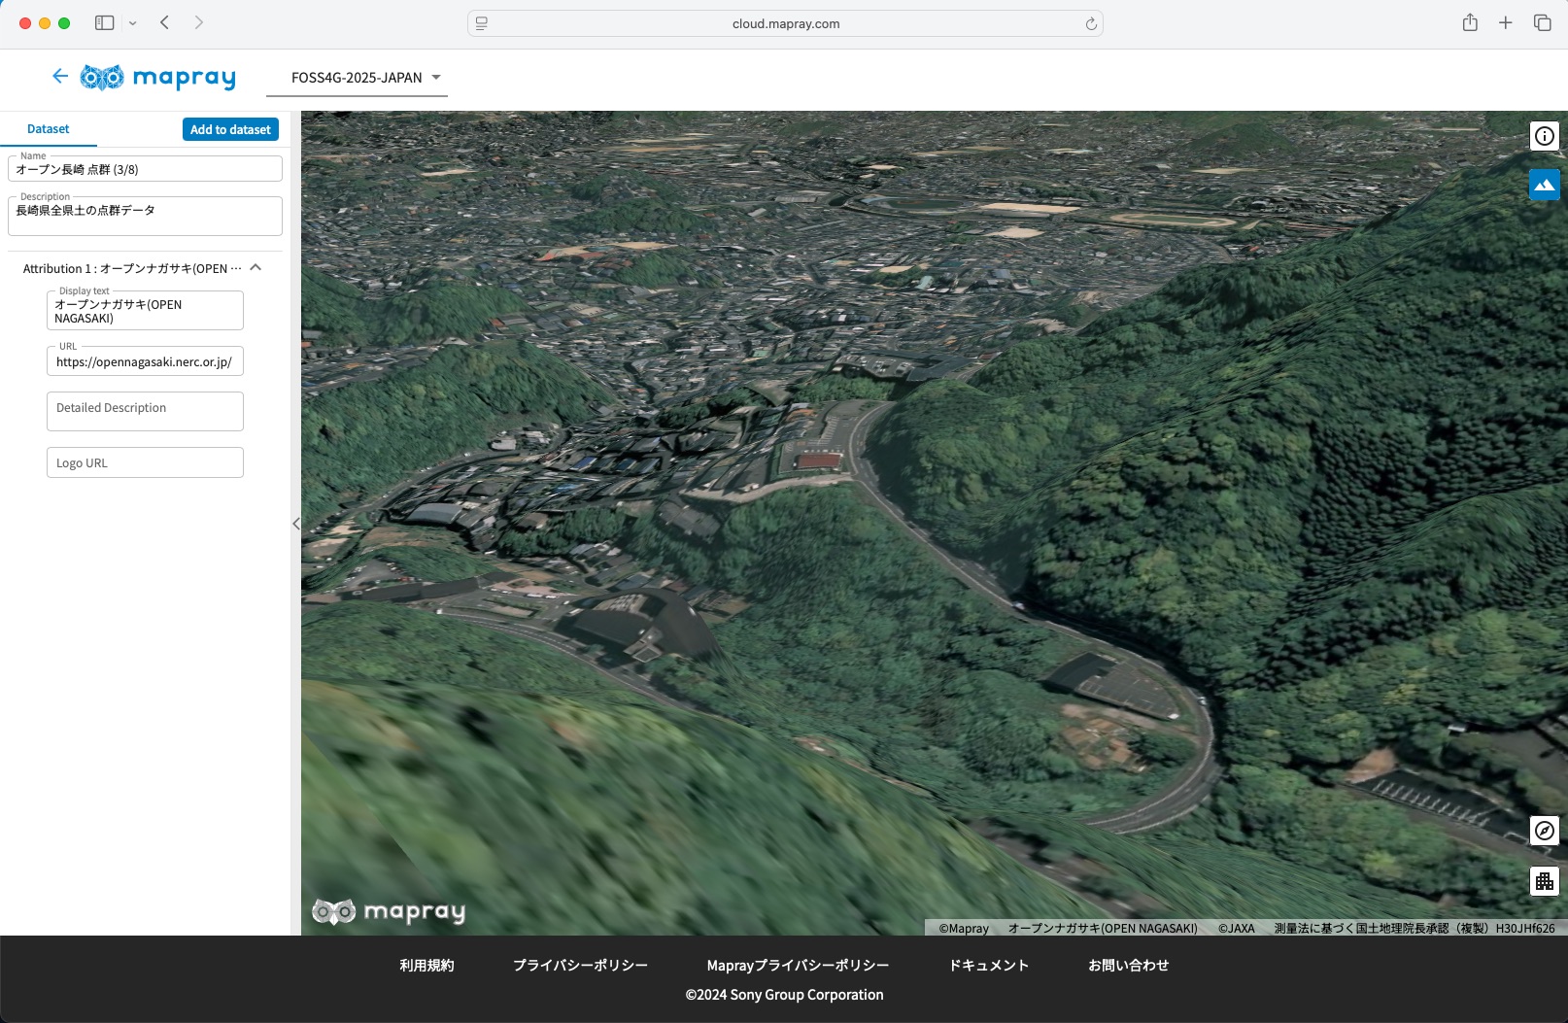
Task: Toggle the Safari sidebar
Action: pyautogui.click(x=105, y=23)
